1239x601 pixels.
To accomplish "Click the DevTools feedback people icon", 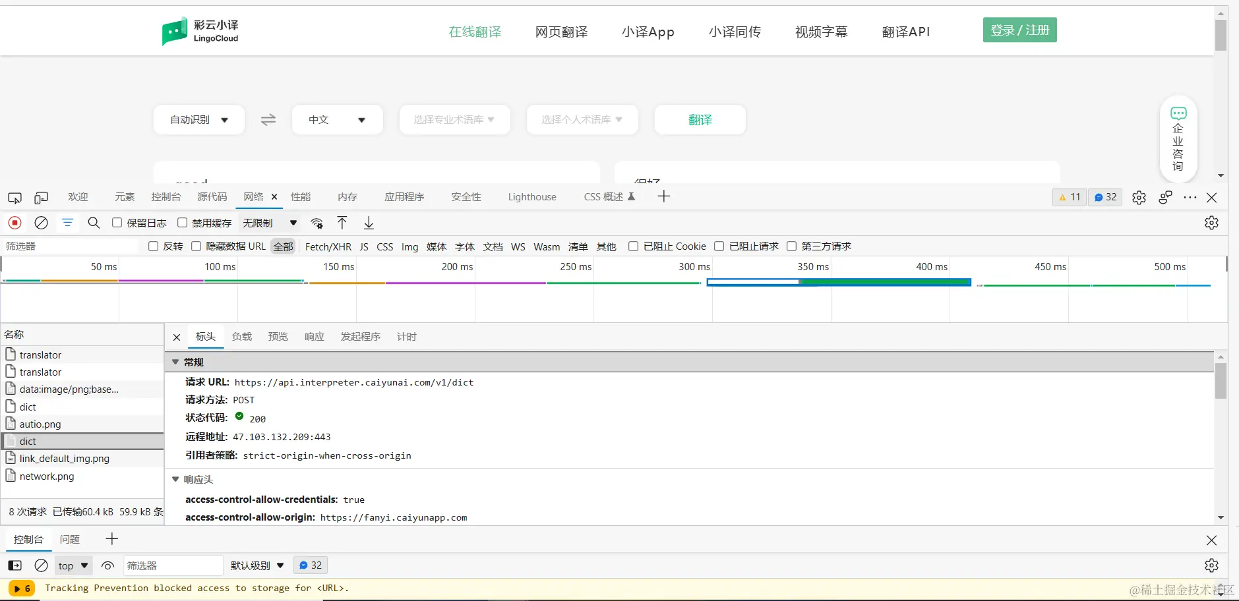I will click(x=1165, y=198).
